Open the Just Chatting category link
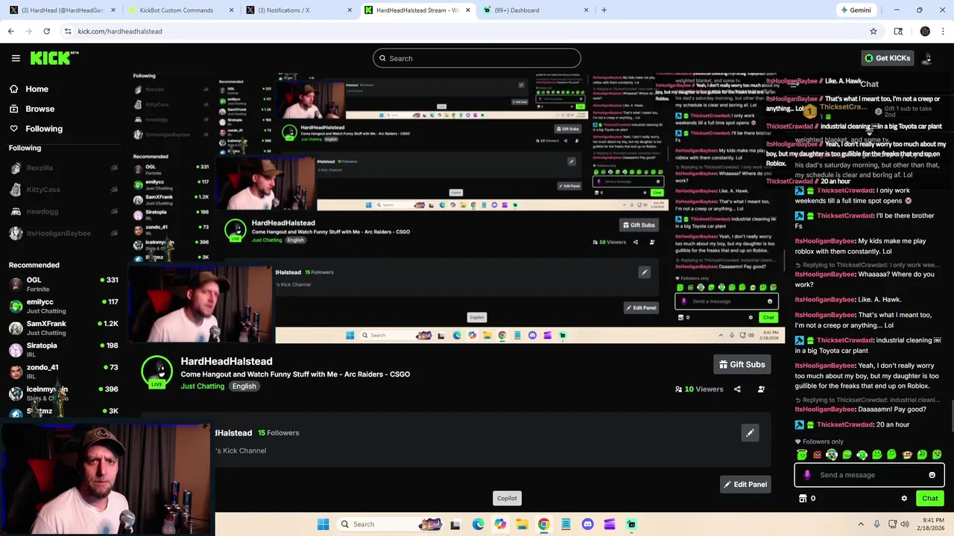This screenshot has height=536, width=954. (x=202, y=386)
